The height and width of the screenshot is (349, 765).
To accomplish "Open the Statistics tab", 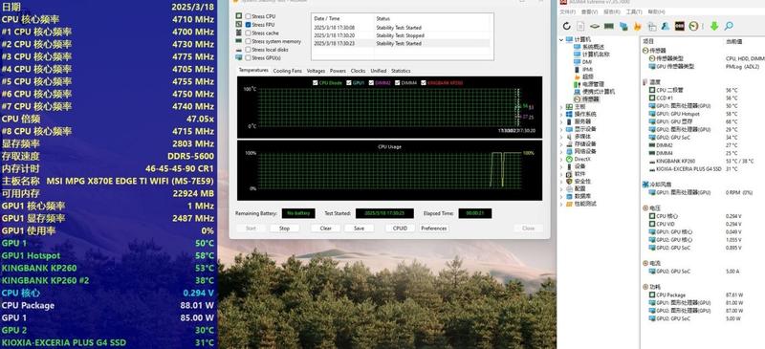I will tap(401, 71).
